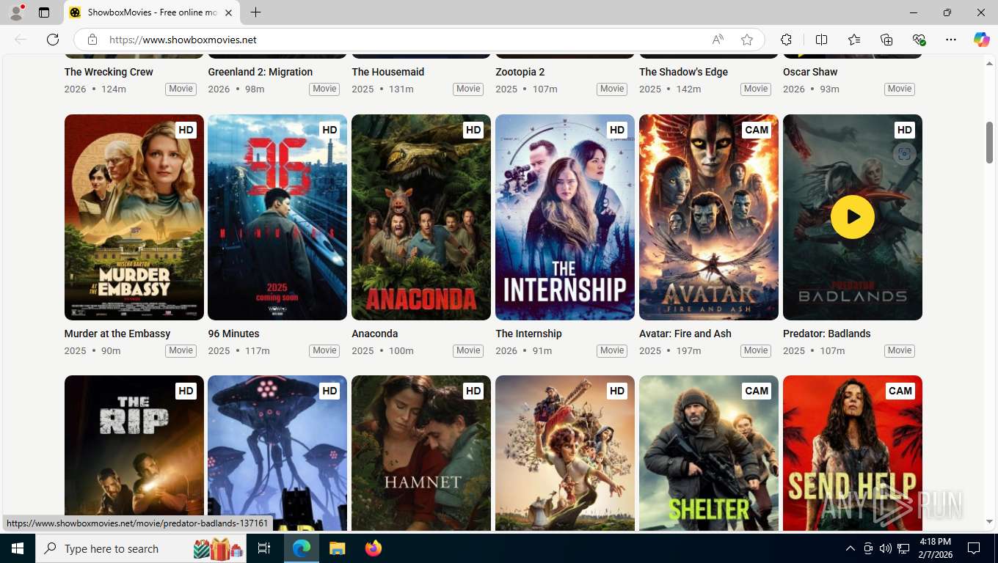This screenshot has width=998, height=563.
Task: Open a new browser tab
Action: pos(255,12)
